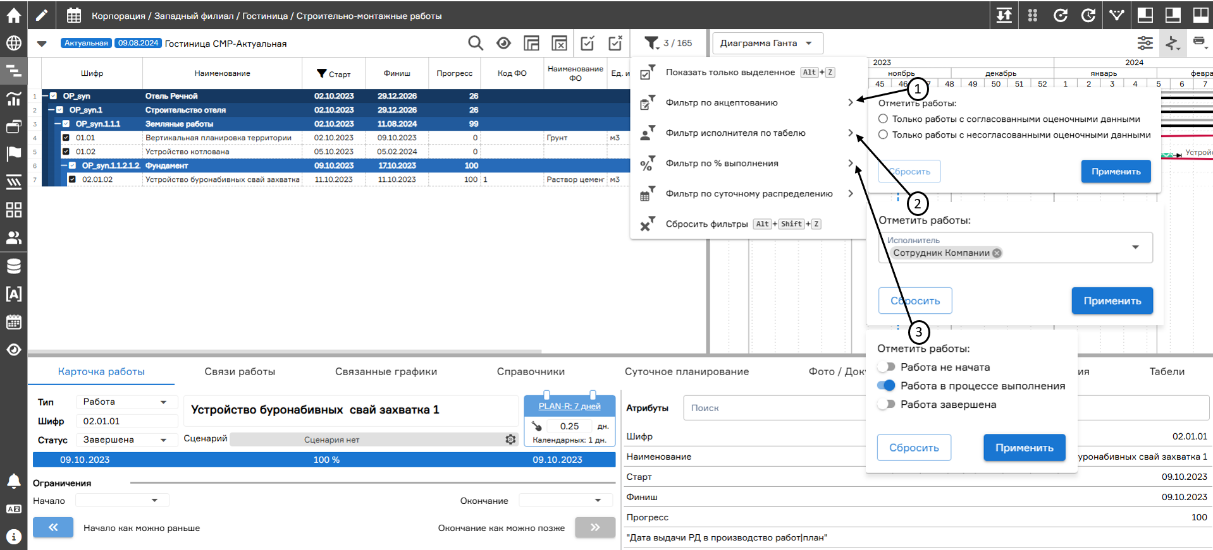Switch to 'Связи работы' tab
The width and height of the screenshot is (1213, 550).
(240, 371)
